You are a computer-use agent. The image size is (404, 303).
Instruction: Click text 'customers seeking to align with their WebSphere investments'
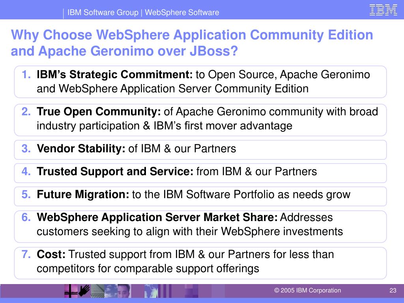(x=190, y=231)
